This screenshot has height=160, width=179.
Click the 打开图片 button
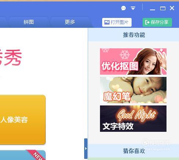[117, 22]
